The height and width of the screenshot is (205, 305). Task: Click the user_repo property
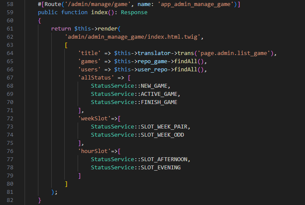coord(153,70)
